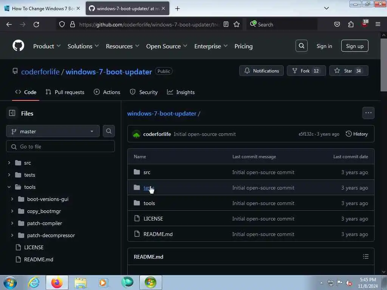
Task: Open the Pocket save icon
Action: (337, 24)
